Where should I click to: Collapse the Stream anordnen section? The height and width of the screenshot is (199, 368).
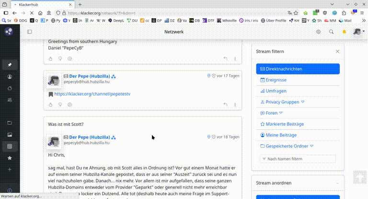(x=337, y=183)
